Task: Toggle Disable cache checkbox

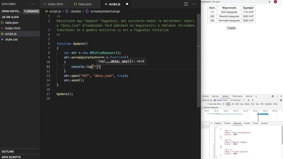Action: point(215,100)
